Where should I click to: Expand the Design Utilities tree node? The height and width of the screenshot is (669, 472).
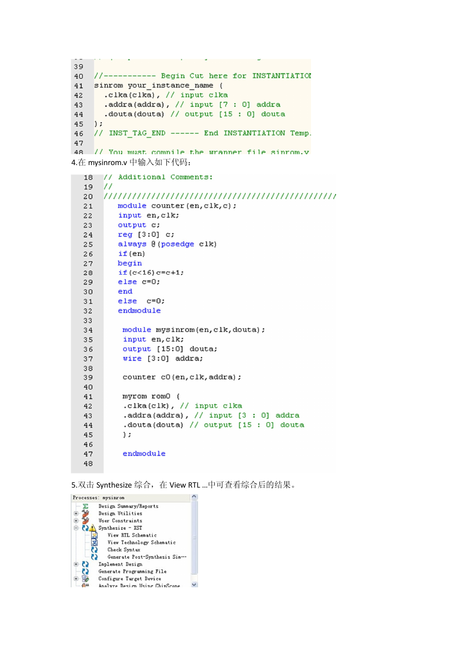[76, 513]
